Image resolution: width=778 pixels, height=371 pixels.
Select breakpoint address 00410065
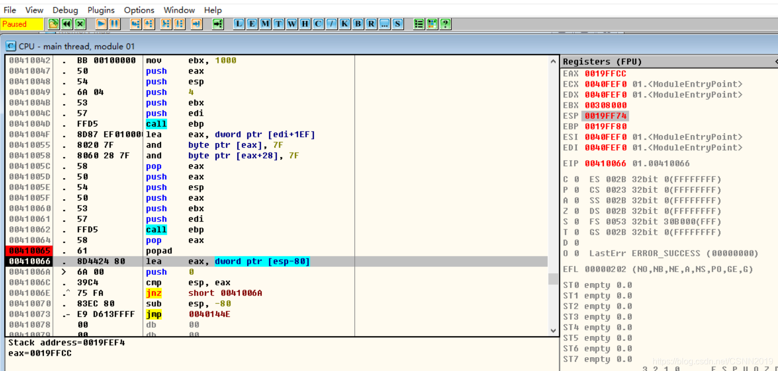(30, 251)
